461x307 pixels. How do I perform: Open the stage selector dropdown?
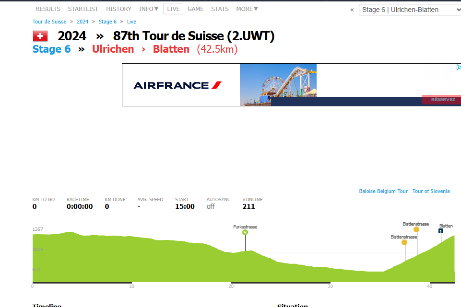coord(410,10)
